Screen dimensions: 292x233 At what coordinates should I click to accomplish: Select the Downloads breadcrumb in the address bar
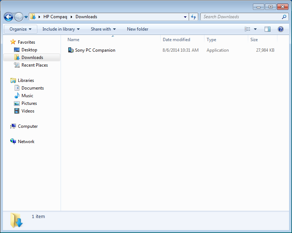click(86, 17)
